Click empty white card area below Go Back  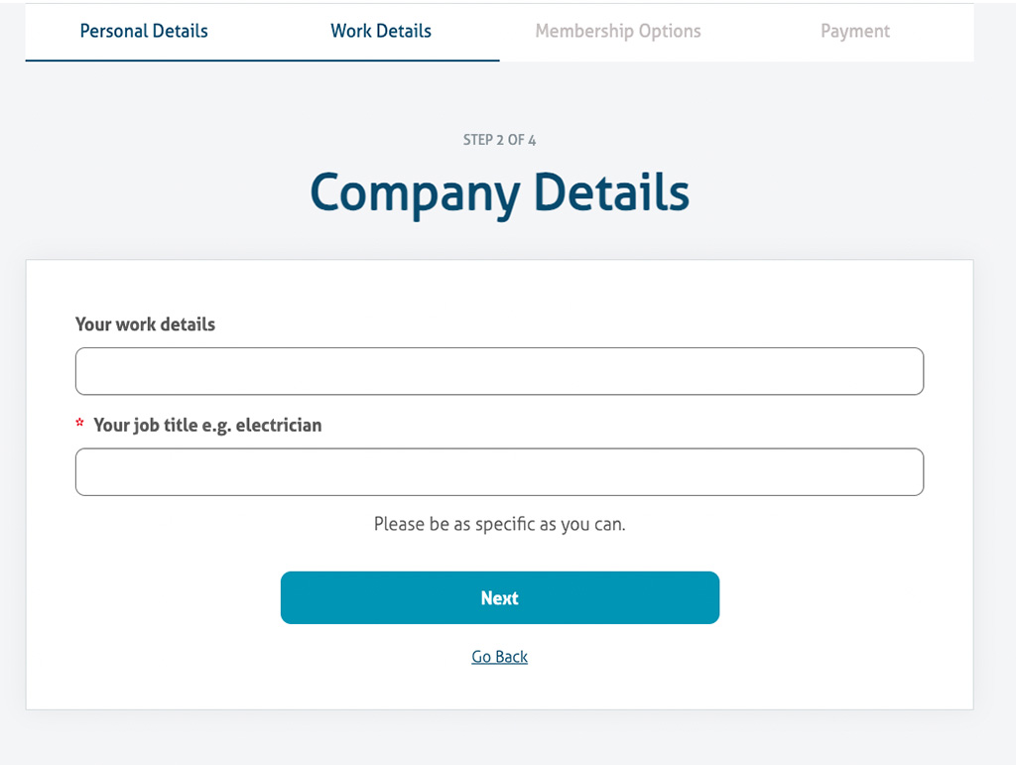pyautogui.click(x=500, y=688)
